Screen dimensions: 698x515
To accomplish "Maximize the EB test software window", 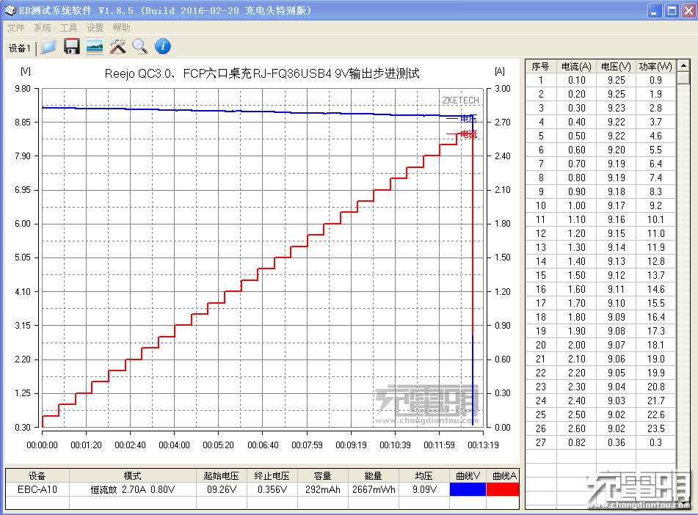I will tap(672, 11).
